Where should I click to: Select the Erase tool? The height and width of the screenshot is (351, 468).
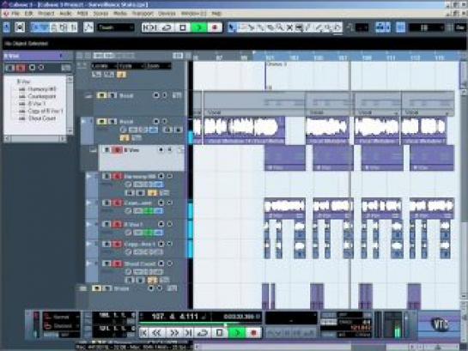[x=270, y=27]
